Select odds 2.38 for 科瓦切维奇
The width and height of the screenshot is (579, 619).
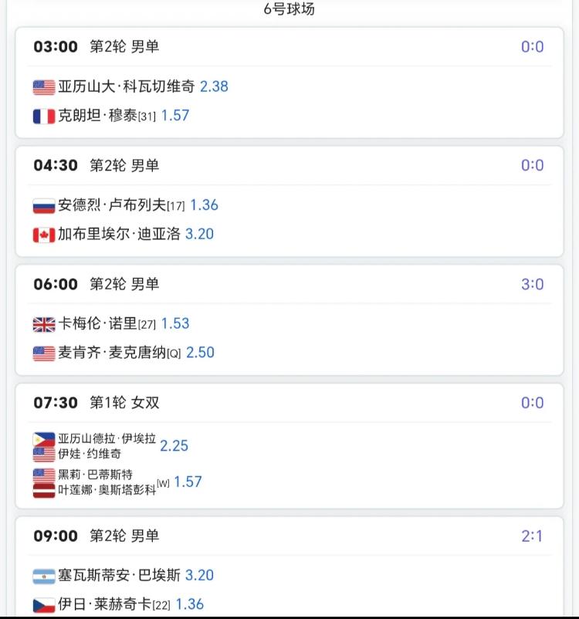pos(214,86)
